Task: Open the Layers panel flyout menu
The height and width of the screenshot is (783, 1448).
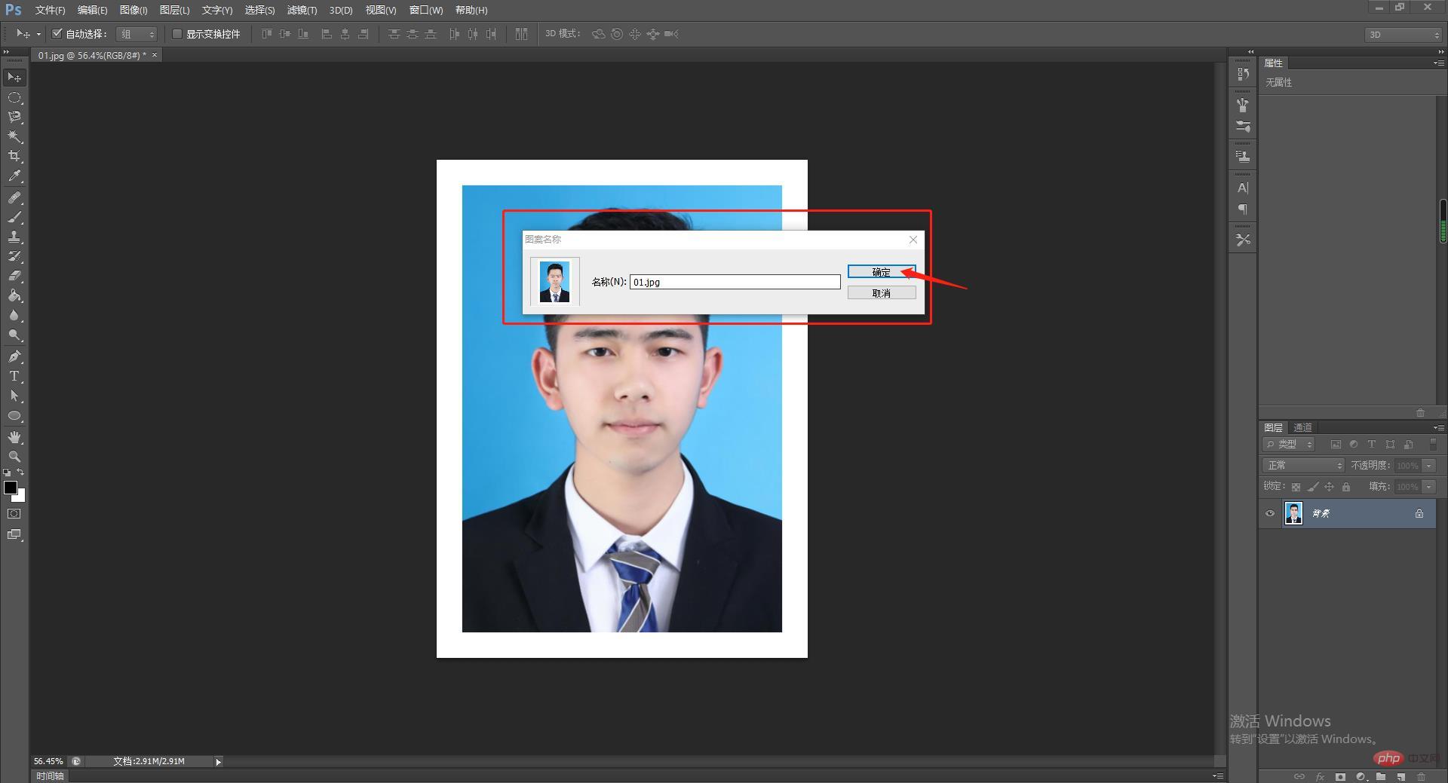Action: [1438, 427]
